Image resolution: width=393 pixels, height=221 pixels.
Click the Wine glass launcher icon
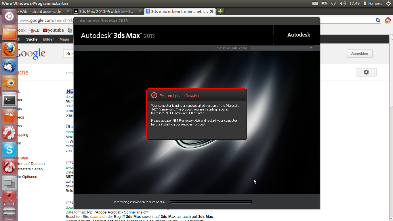pyautogui.click(x=9, y=197)
